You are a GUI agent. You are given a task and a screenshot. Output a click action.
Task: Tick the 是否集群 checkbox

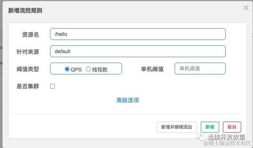(x=52, y=86)
